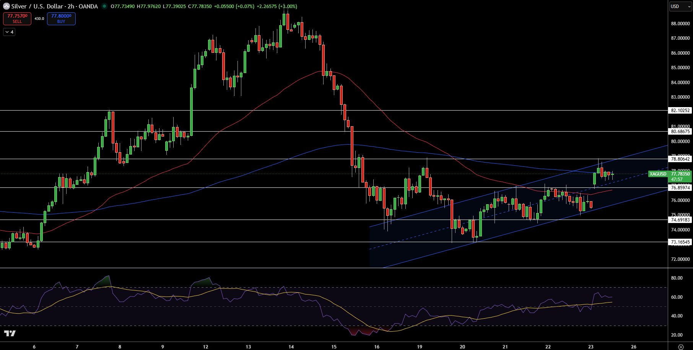Click the high value H77.97620
693x350 pixels.
(x=148, y=6)
